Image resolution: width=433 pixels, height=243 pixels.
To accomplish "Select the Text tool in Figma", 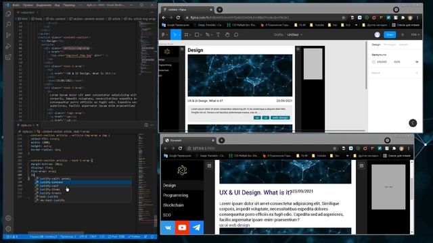I will (218, 34).
